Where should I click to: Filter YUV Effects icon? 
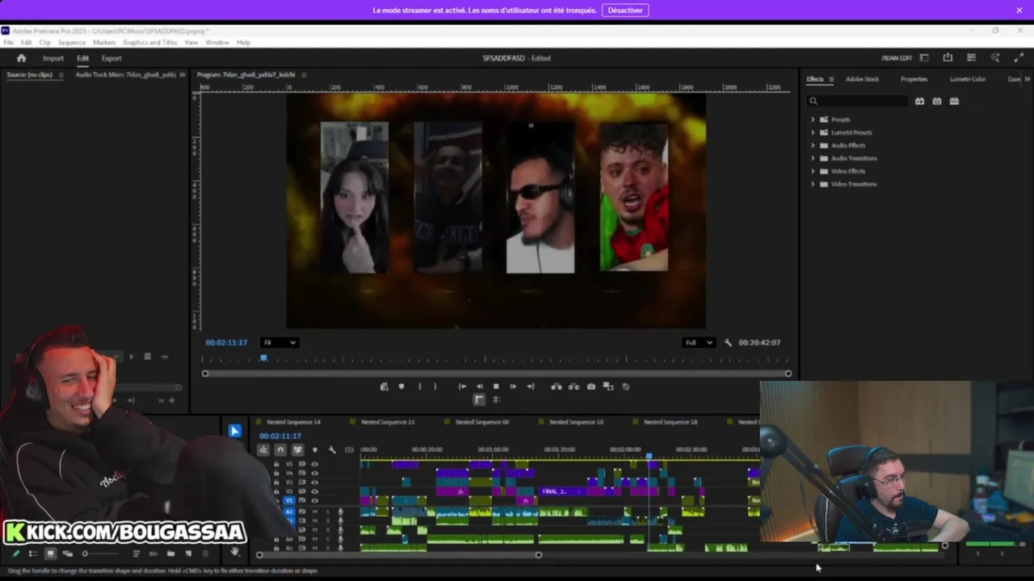pyautogui.click(x=954, y=101)
